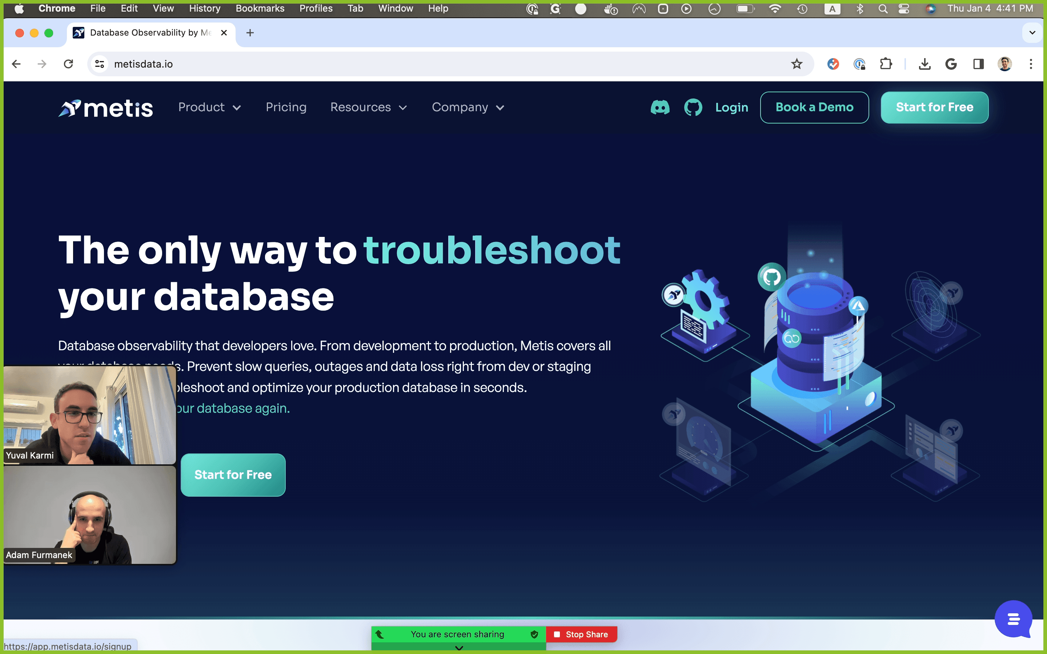This screenshot has width=1047, height=654.
Task: Click the date and time in menu bar
Action: (x=990, y=9)
